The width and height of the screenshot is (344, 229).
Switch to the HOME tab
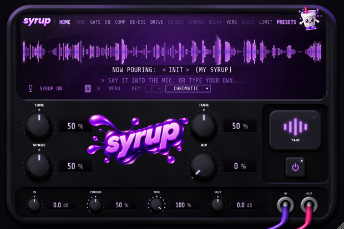tap(65, 22)
